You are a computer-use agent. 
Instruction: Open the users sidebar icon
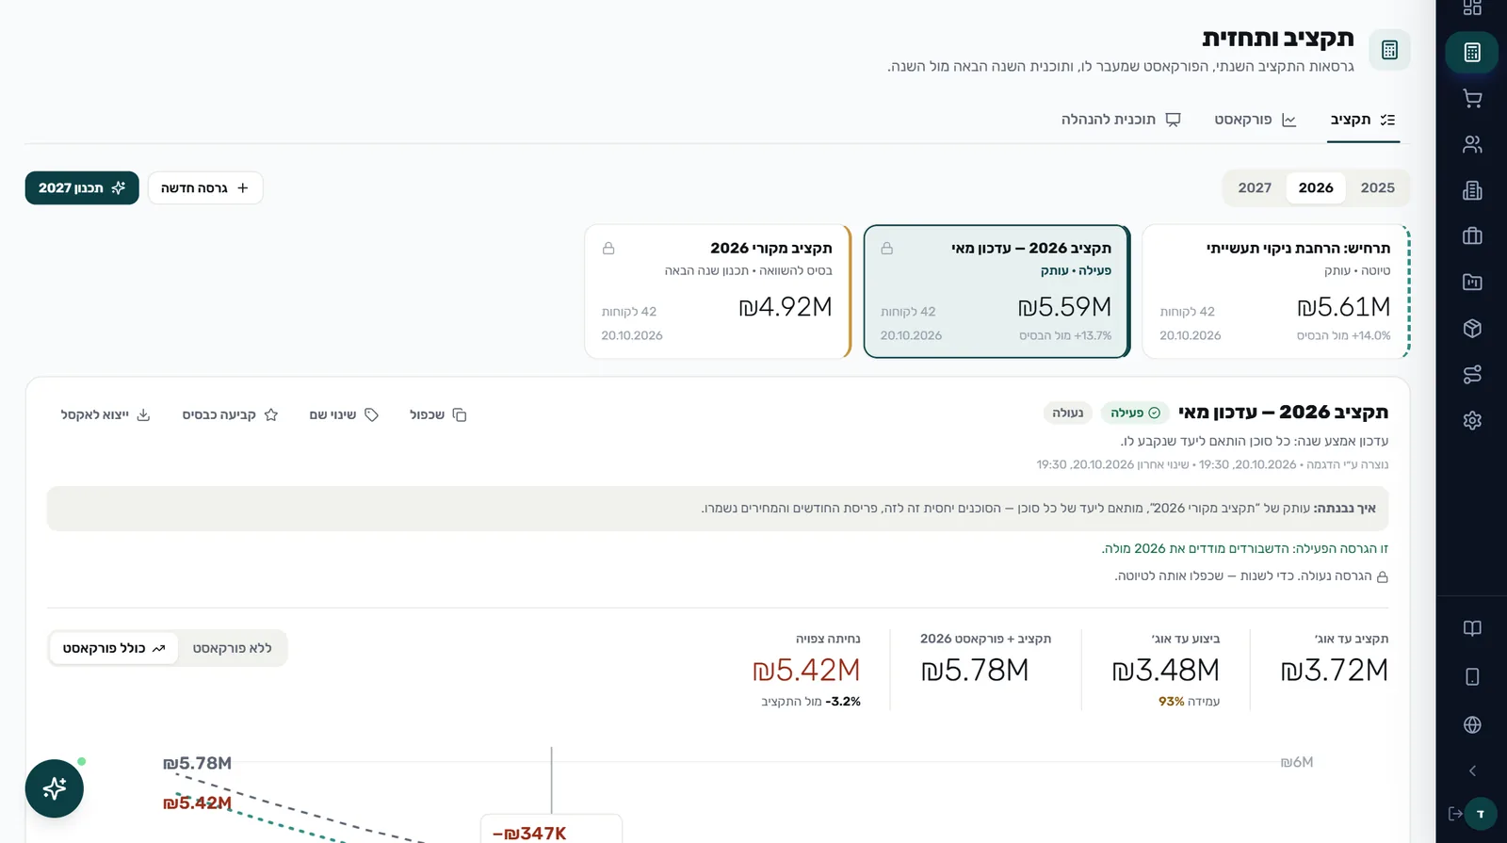tap(1472, 144)
